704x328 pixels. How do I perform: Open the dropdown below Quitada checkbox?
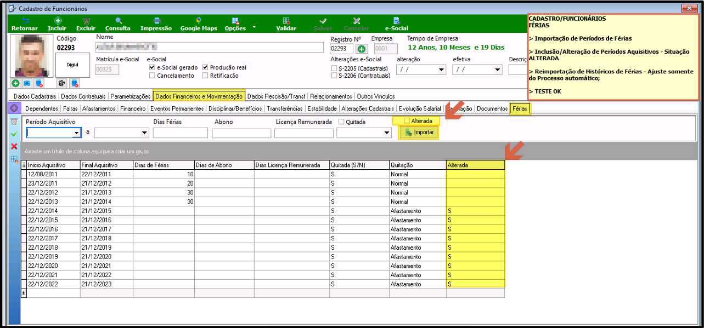point(386,133)
